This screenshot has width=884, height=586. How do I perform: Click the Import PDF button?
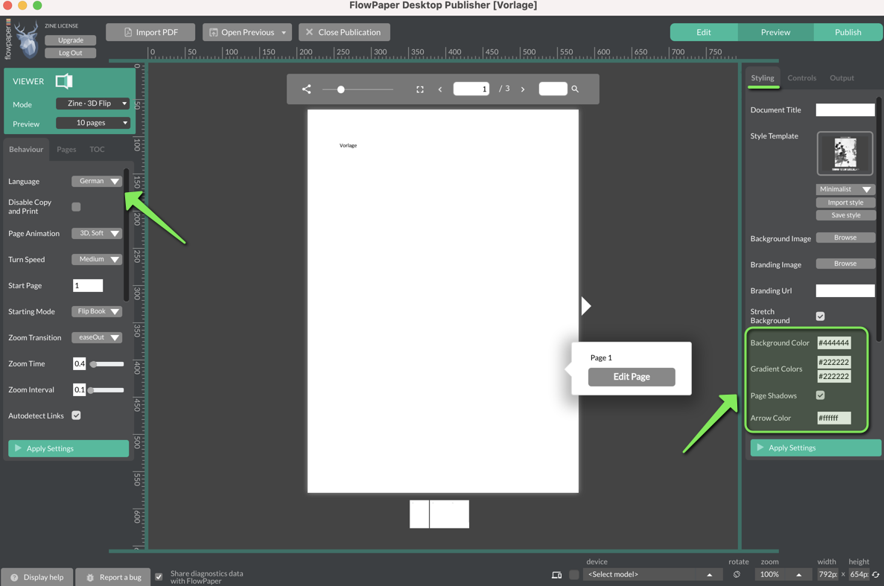click(x=150, y=32)
